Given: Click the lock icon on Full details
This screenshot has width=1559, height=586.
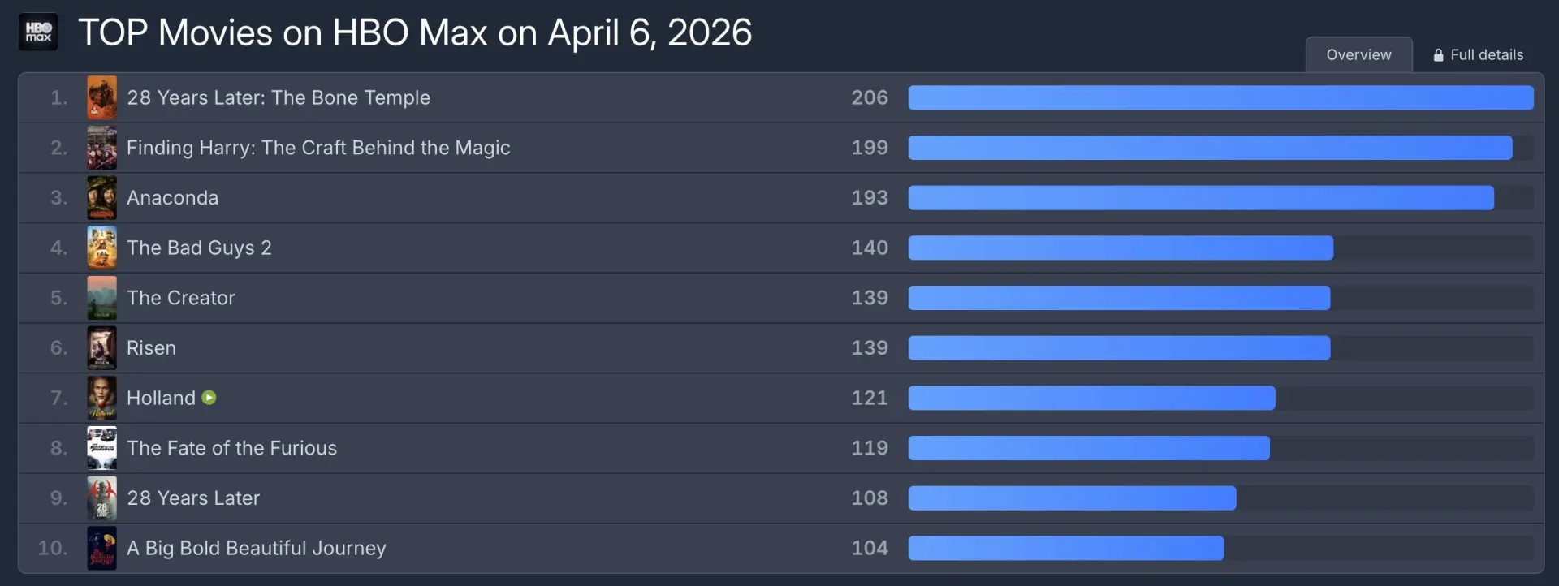Looking at the screenshot, I should tap(1438, 55).
